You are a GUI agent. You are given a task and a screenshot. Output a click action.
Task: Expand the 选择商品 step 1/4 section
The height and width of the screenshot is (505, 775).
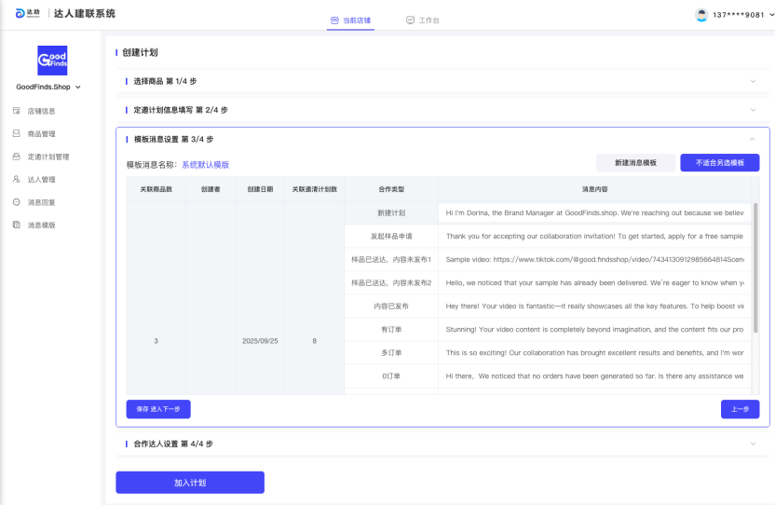(x=753, y=81)
